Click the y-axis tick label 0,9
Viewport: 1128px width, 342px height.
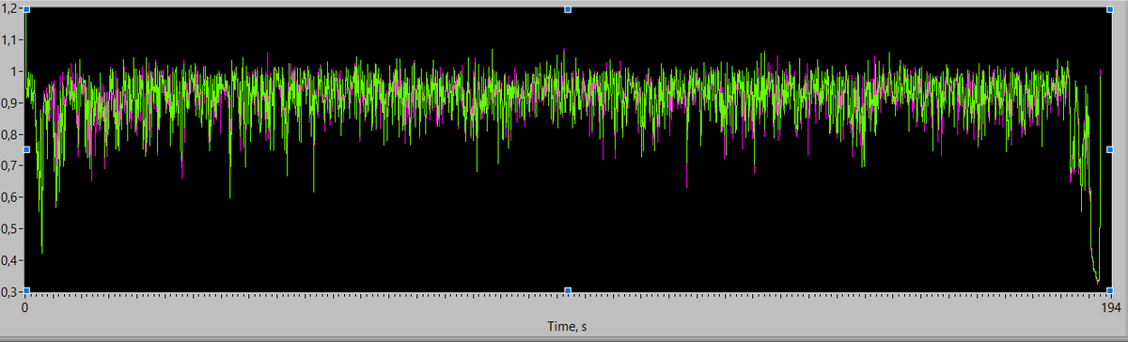coord(11,103)
